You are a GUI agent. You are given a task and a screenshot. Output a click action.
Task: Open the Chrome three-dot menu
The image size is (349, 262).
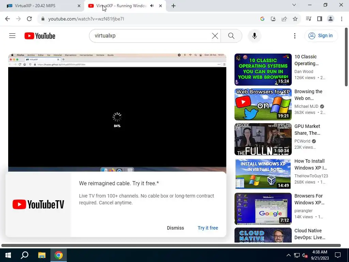342,19
